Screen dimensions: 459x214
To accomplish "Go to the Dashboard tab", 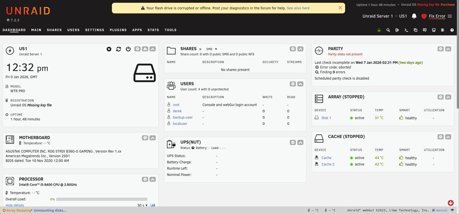I will [x=14, y=30].
